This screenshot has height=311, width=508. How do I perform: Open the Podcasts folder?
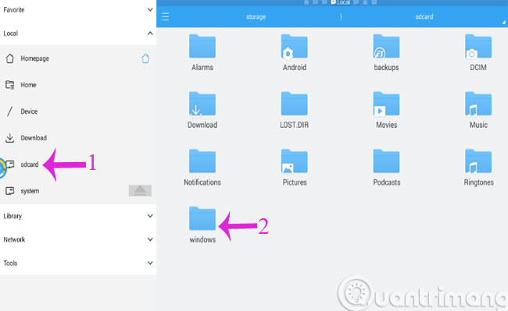pos(386,168)
